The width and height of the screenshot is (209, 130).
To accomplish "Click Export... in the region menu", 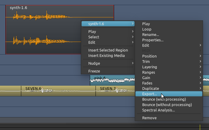I will point(169,94).
